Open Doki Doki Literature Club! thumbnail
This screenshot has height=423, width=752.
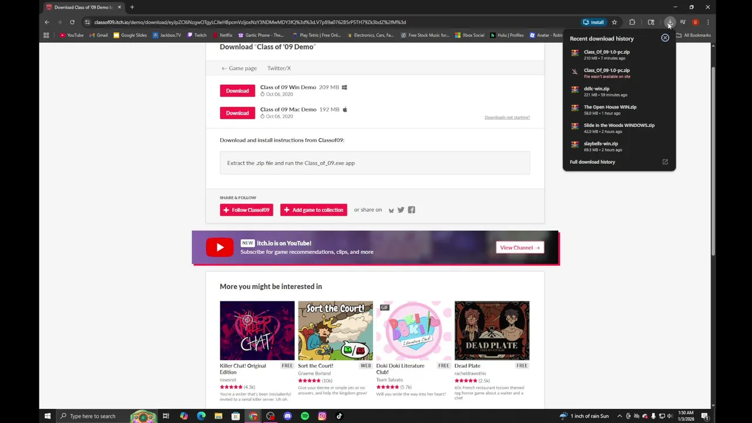(414, 331)
